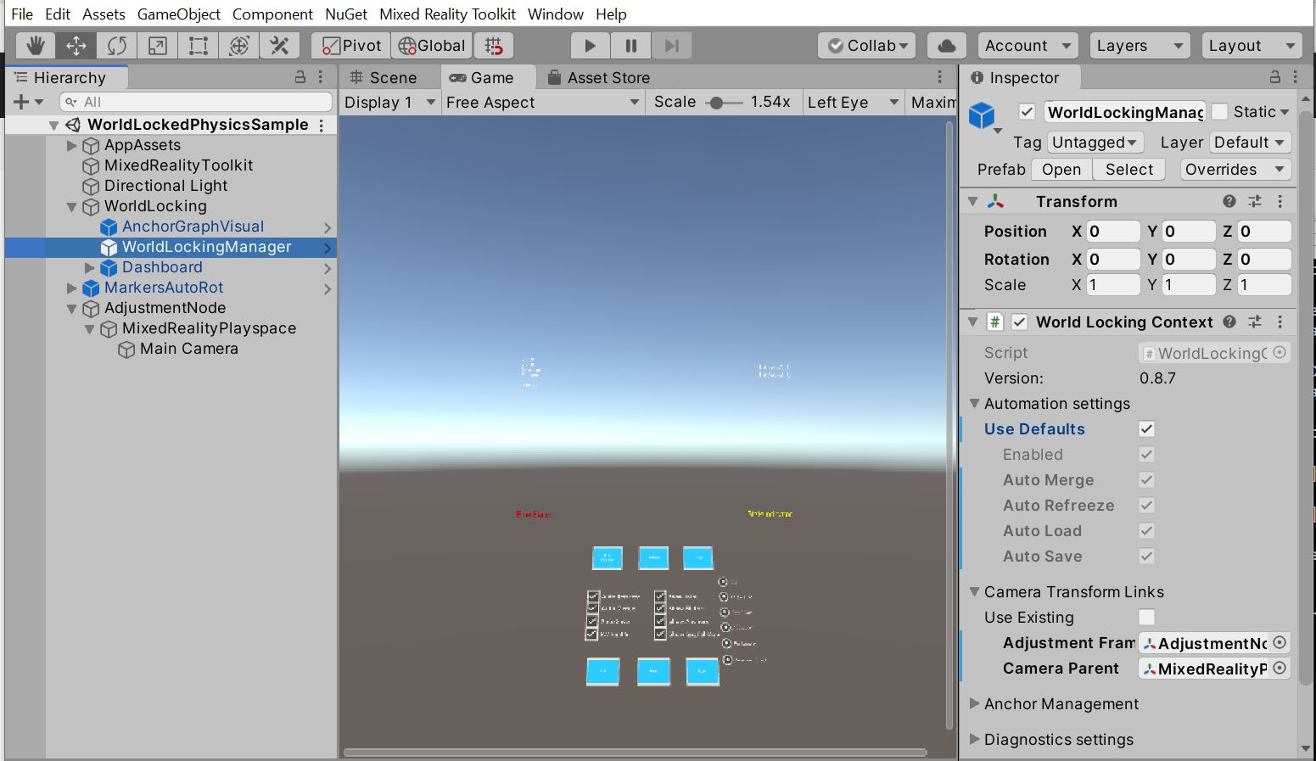Enable the Use Existing checkbox
This screenshot has height=761, width=1316.
(x=1146, y=617)
